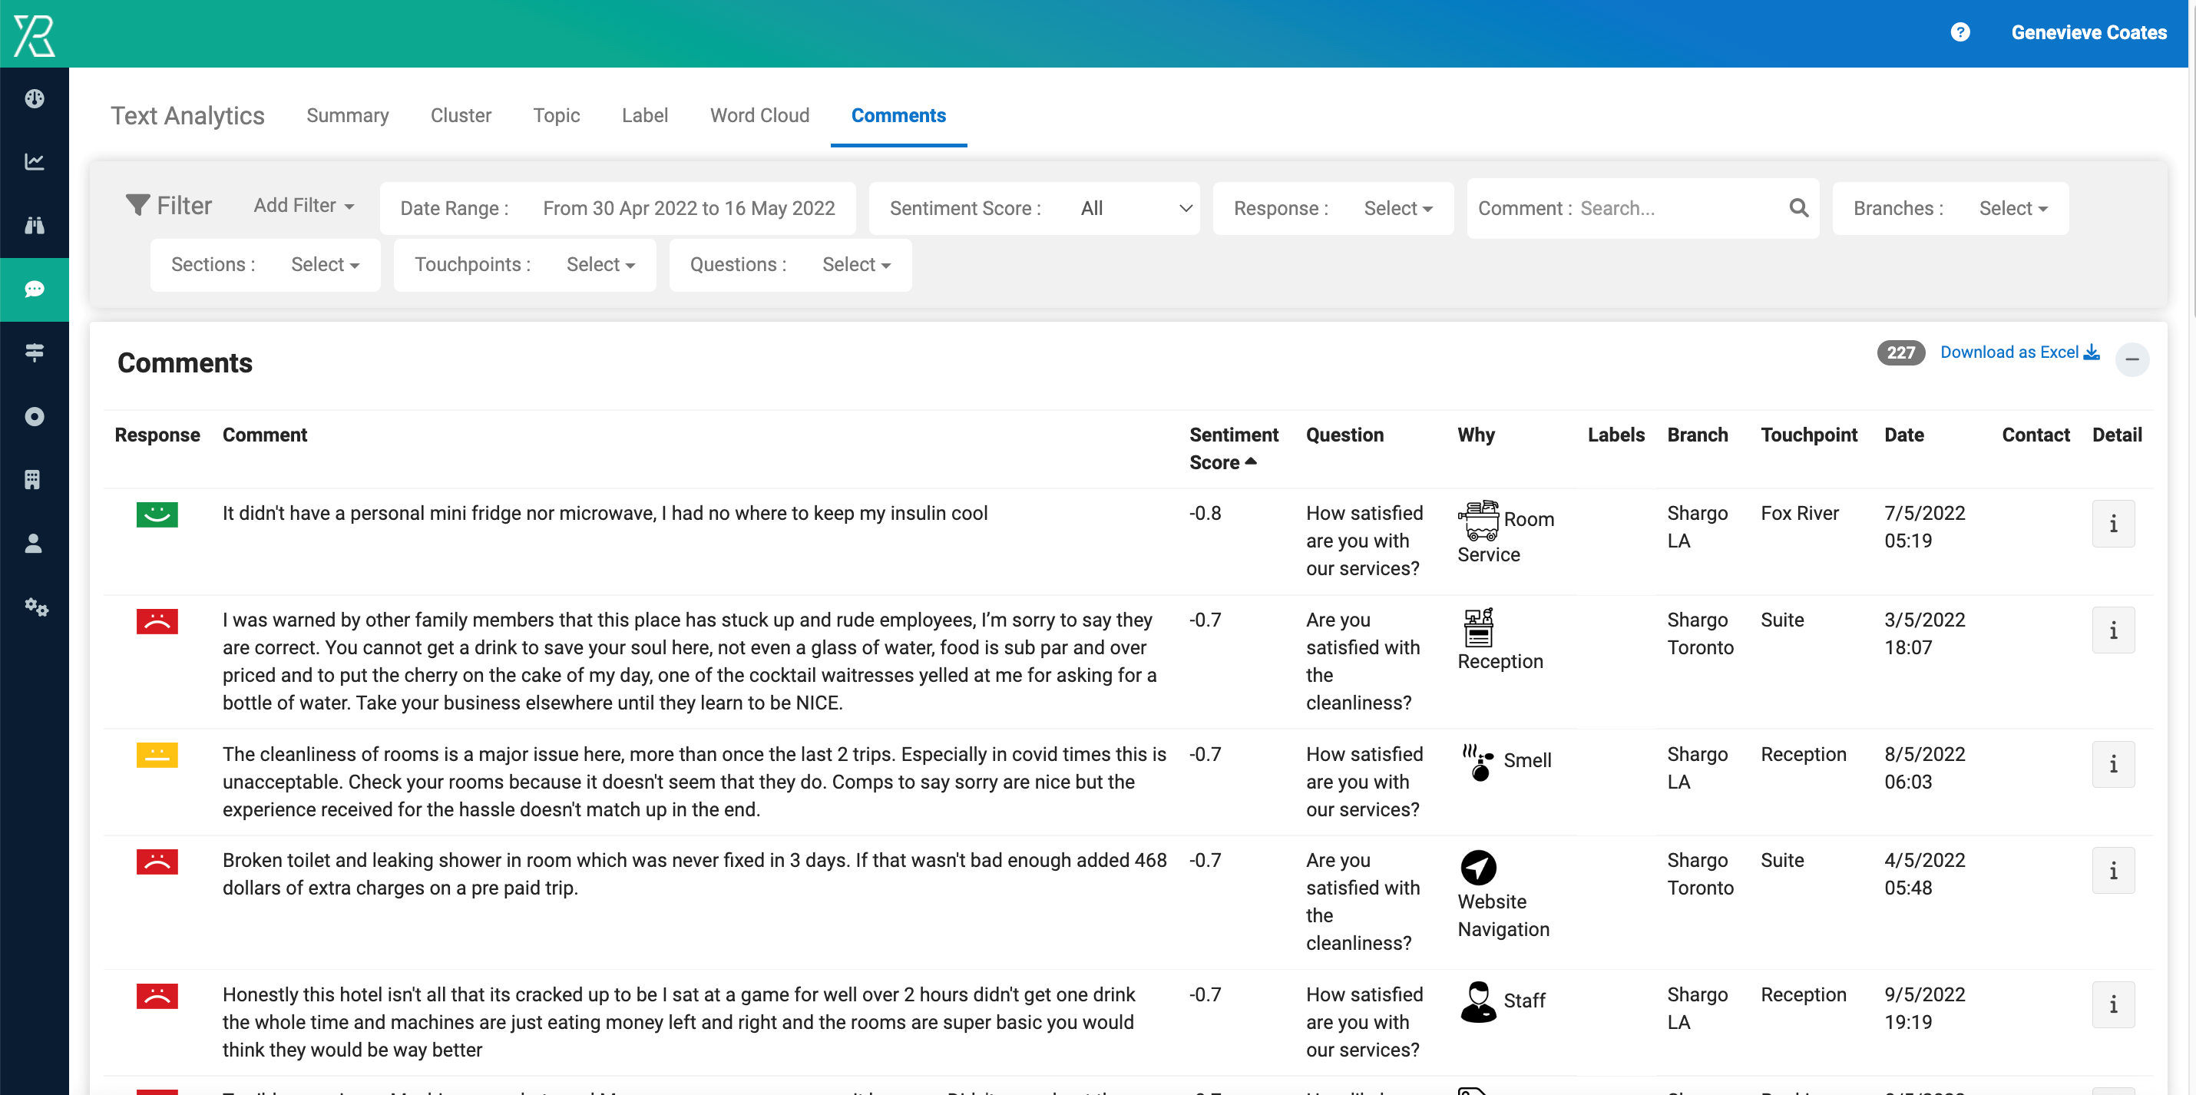This screenshot has height=1095, width=2196.
Task: Switch to the Summary tab
Action: pyautogui.click(x=347, y=115)
